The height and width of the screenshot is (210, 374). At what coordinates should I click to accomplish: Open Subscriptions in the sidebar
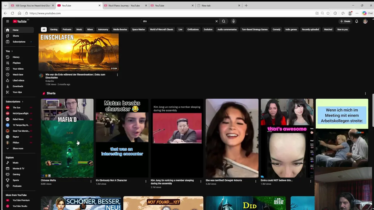(x=19, y=42)
